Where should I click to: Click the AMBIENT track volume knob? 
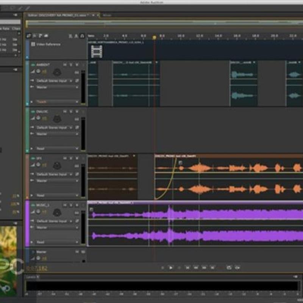point(38,71)
